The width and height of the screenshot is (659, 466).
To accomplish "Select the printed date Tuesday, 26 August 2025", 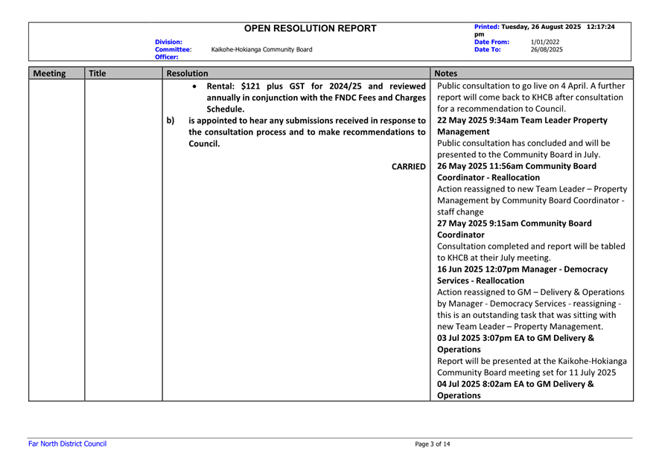I will pyautogui.click(x=541, y=27).
